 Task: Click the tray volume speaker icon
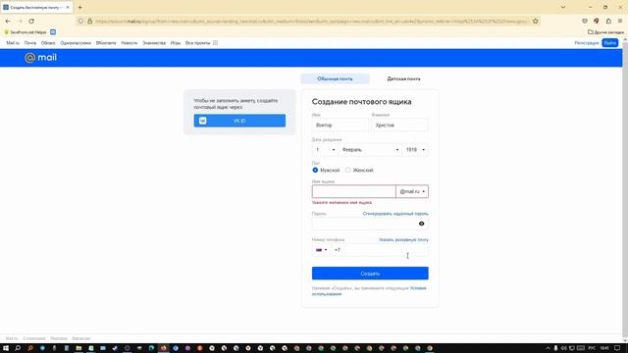tap(563, 348)
